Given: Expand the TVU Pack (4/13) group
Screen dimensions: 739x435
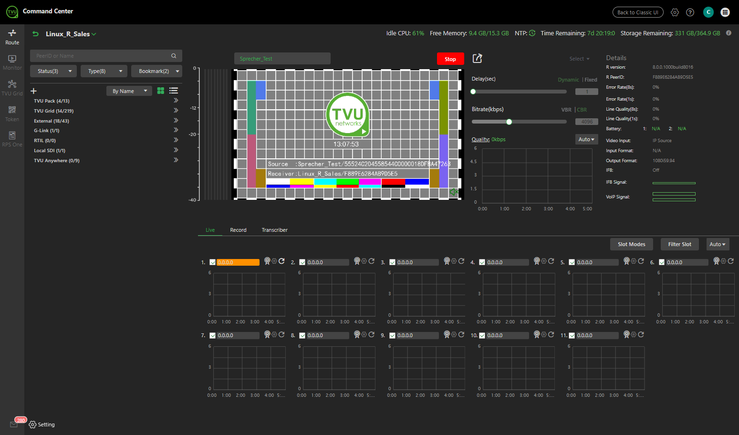Looking at the screenshot, I should [x=176, y=101].
